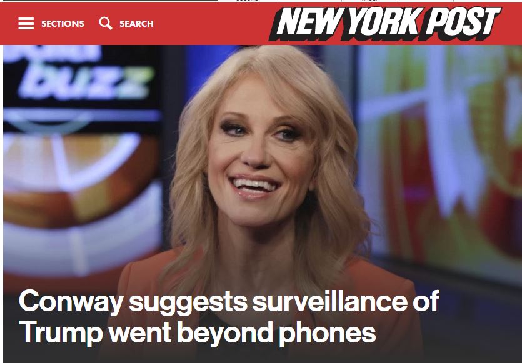
Task: Go home via New York Post logo
Action: click(x=385, y=23)
